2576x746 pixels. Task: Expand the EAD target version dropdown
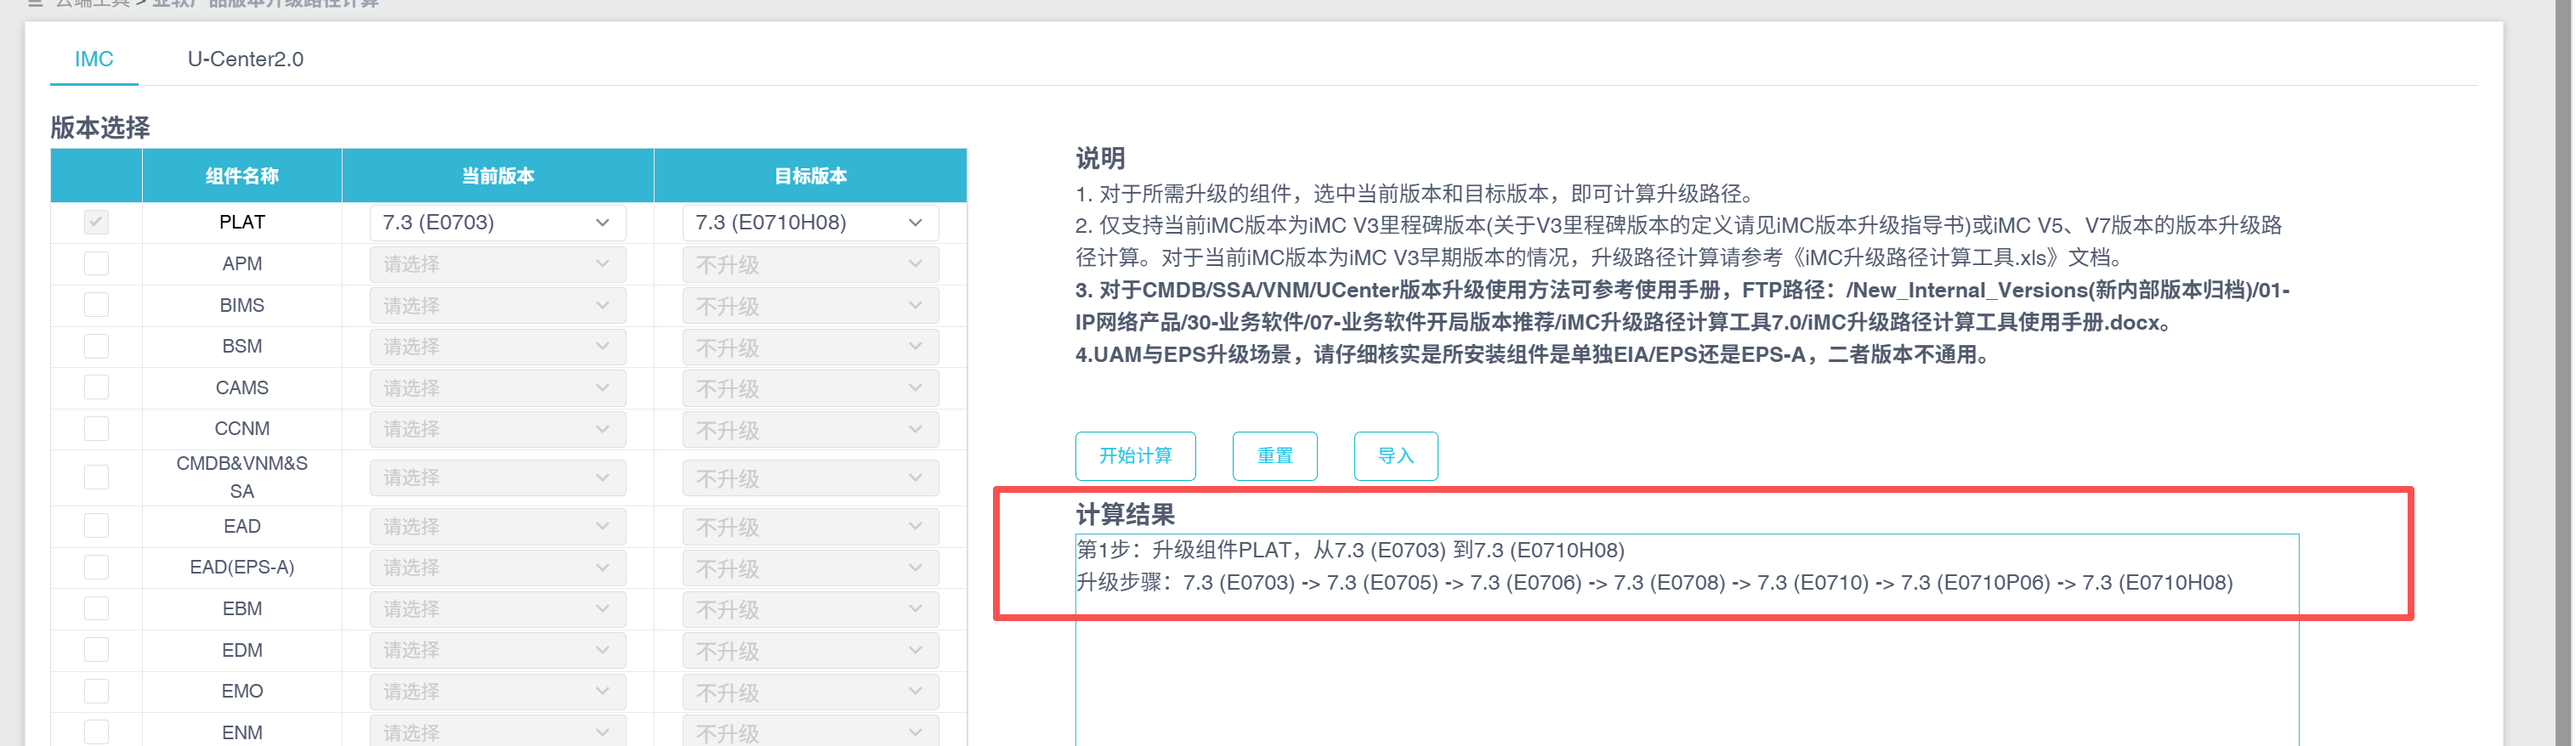(810, 527)
